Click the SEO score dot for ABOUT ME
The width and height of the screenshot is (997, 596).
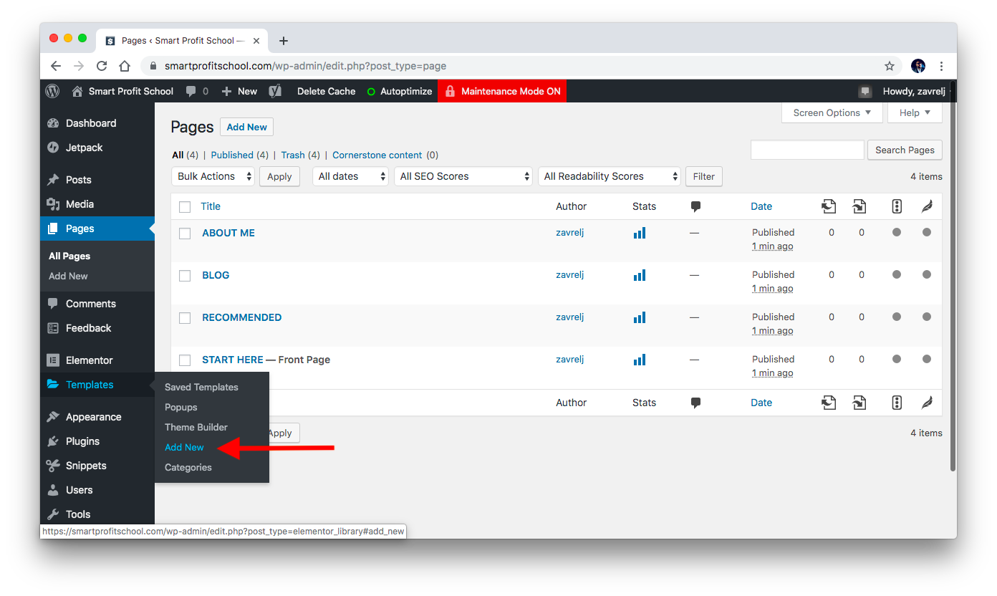897,232
